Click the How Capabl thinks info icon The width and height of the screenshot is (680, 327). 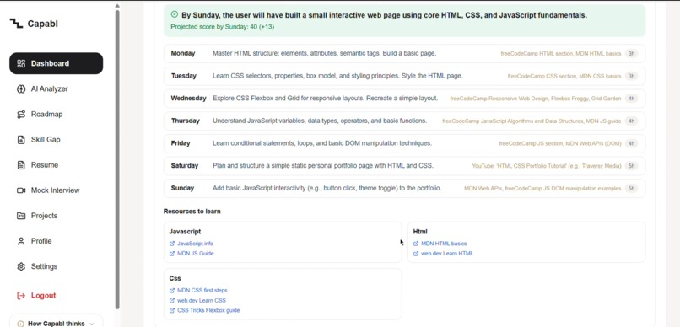pyautogui.click(x=20, y=324)
